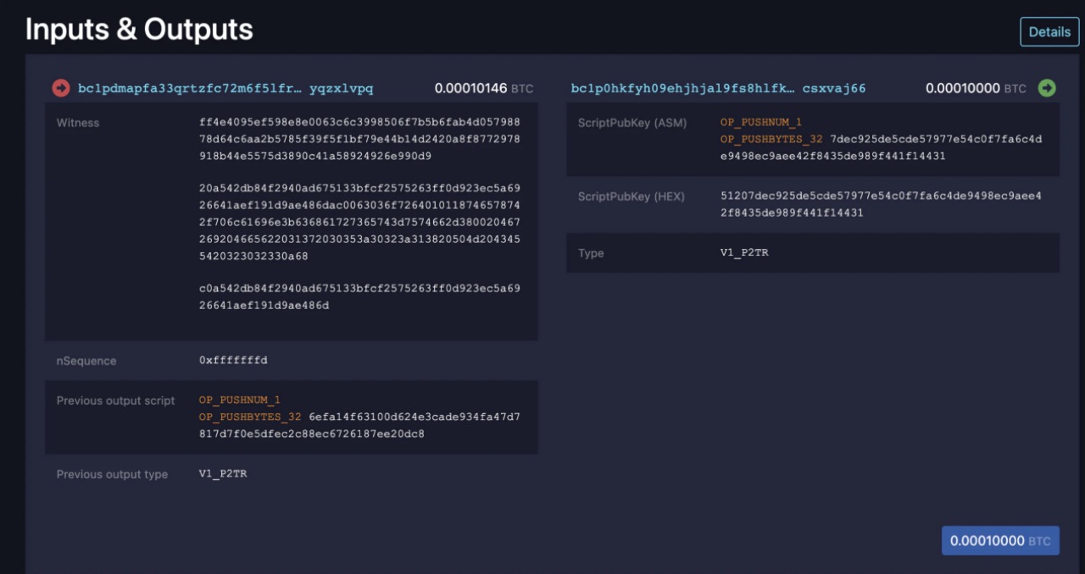
Task: Click the Previous output type label
Action: [112, 474]
